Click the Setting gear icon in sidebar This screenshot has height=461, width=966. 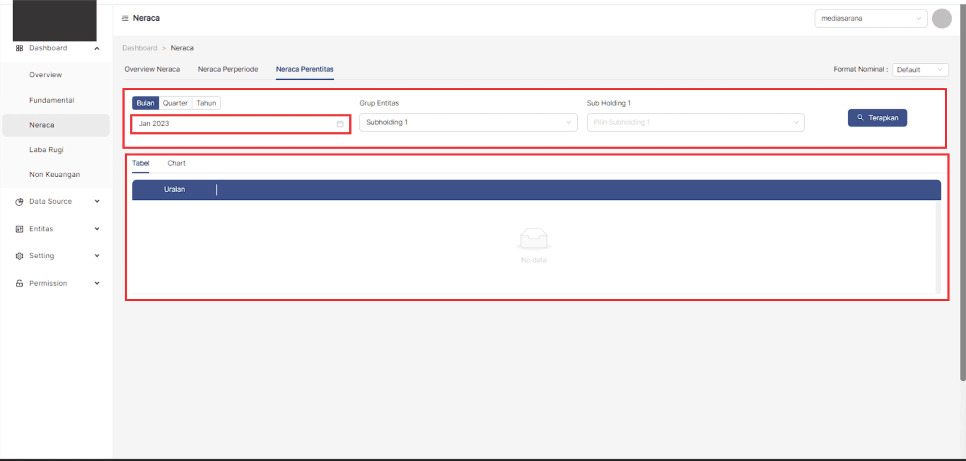coord(19,256)
